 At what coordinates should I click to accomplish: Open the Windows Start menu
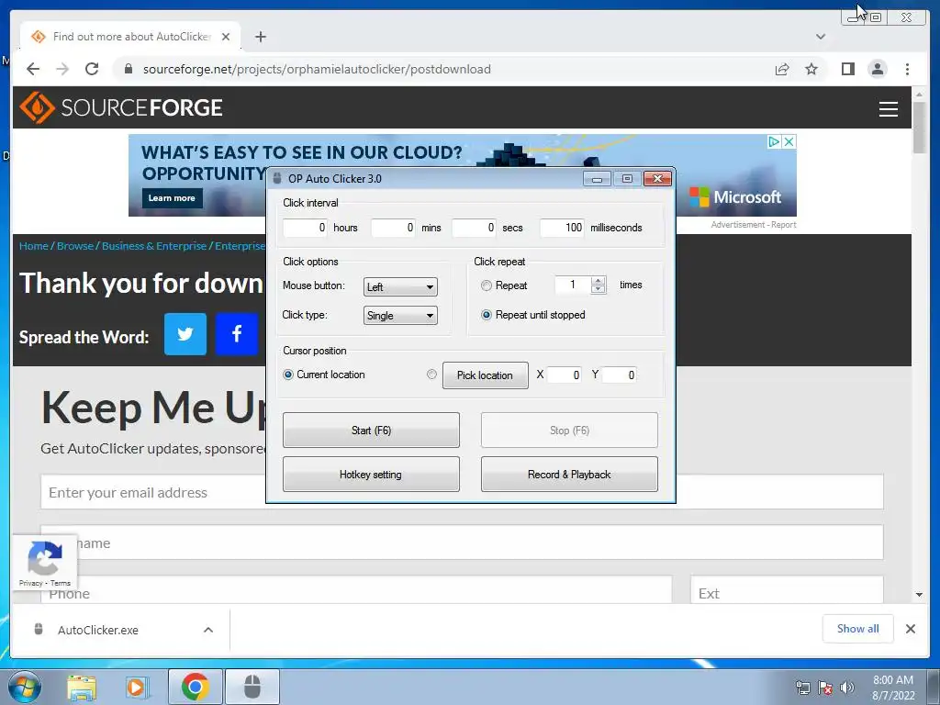pyautogui.click(x=24, y=687)
